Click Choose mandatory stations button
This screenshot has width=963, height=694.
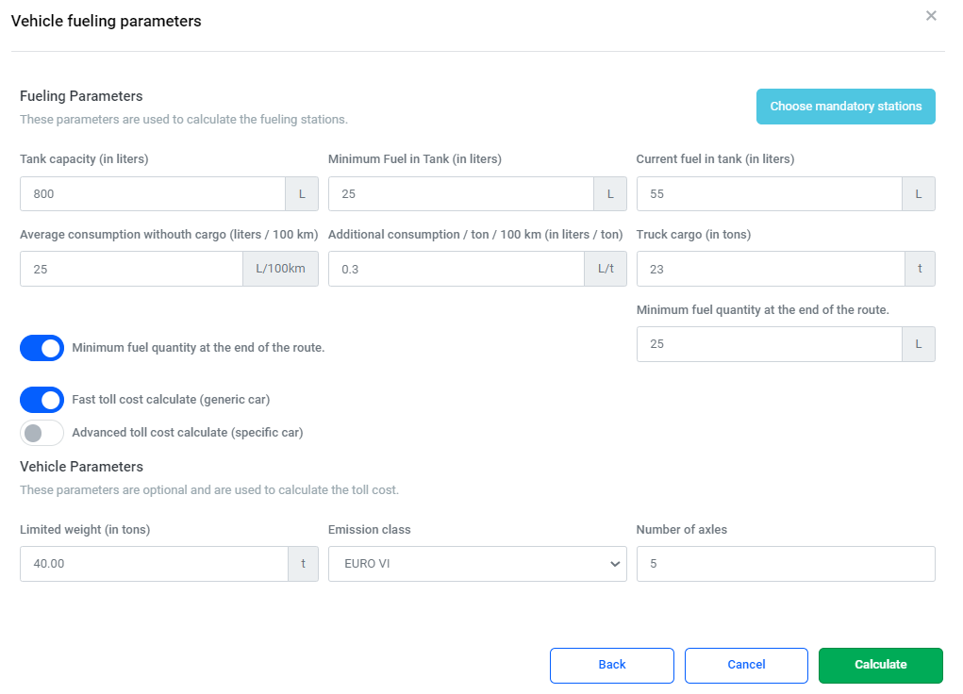[845, 107]
